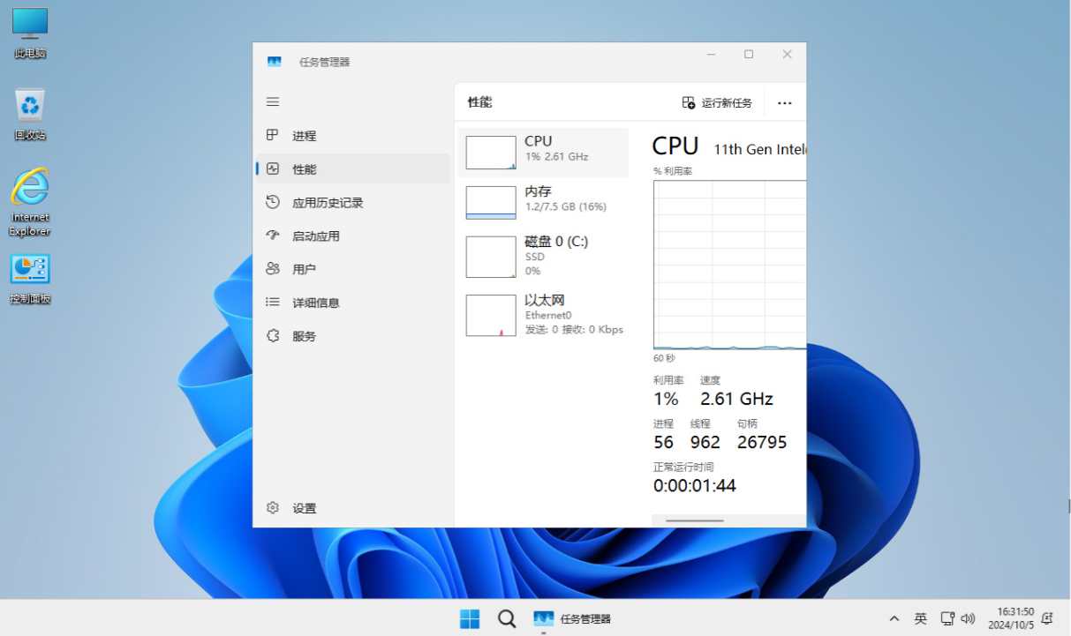Open network status tray icon

947,619
